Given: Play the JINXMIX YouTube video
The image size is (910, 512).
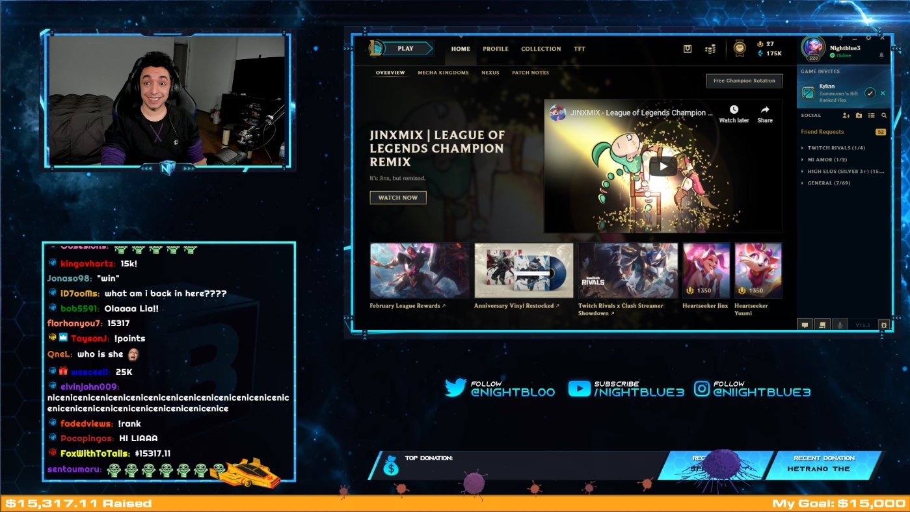Looking at the screenshot, I should point(663,166).
